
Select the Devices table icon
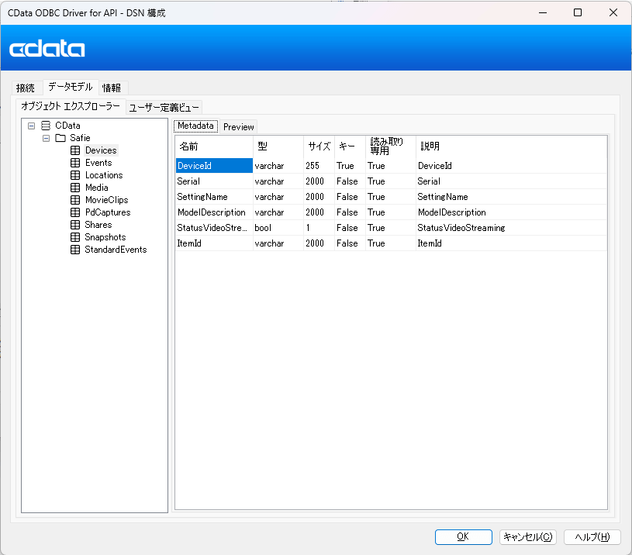(x=75, y=150)
